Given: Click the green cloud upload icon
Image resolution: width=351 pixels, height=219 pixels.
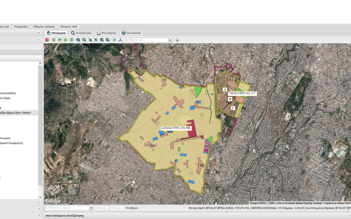Looking at the screenshot, I should pos(177,40).
